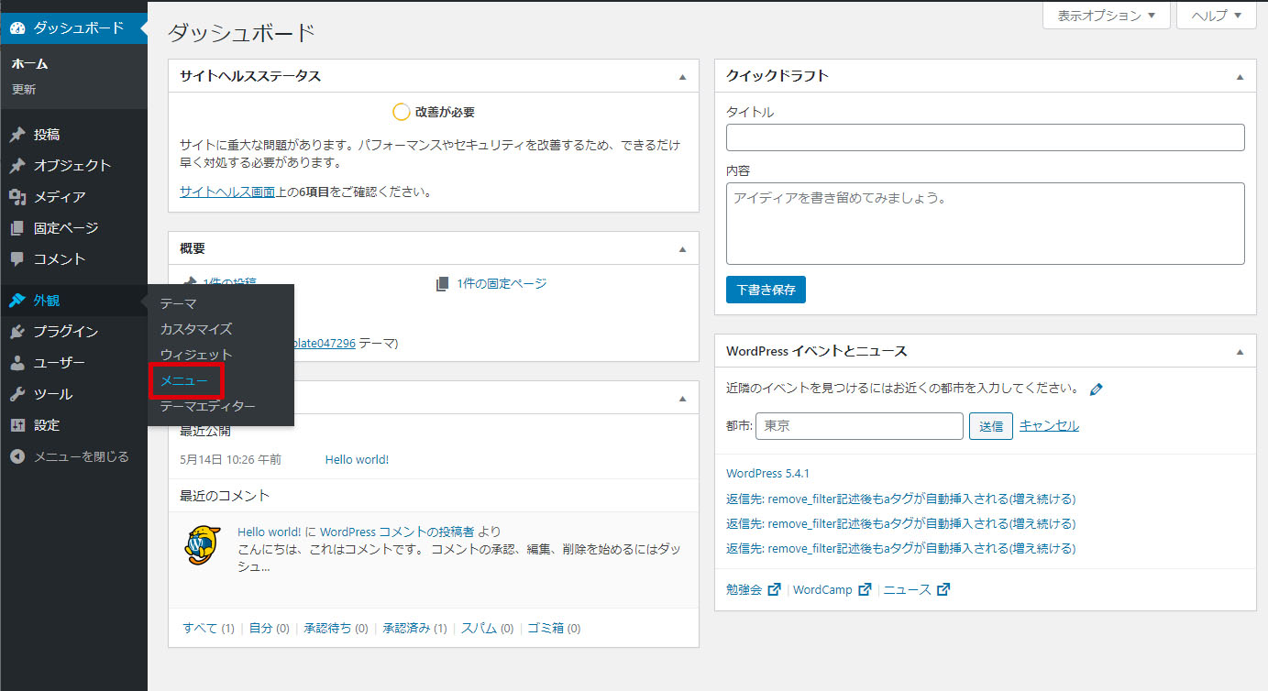Click the site health status circle indicator
Screen dimensions: 1268x691
pos(401,112)
